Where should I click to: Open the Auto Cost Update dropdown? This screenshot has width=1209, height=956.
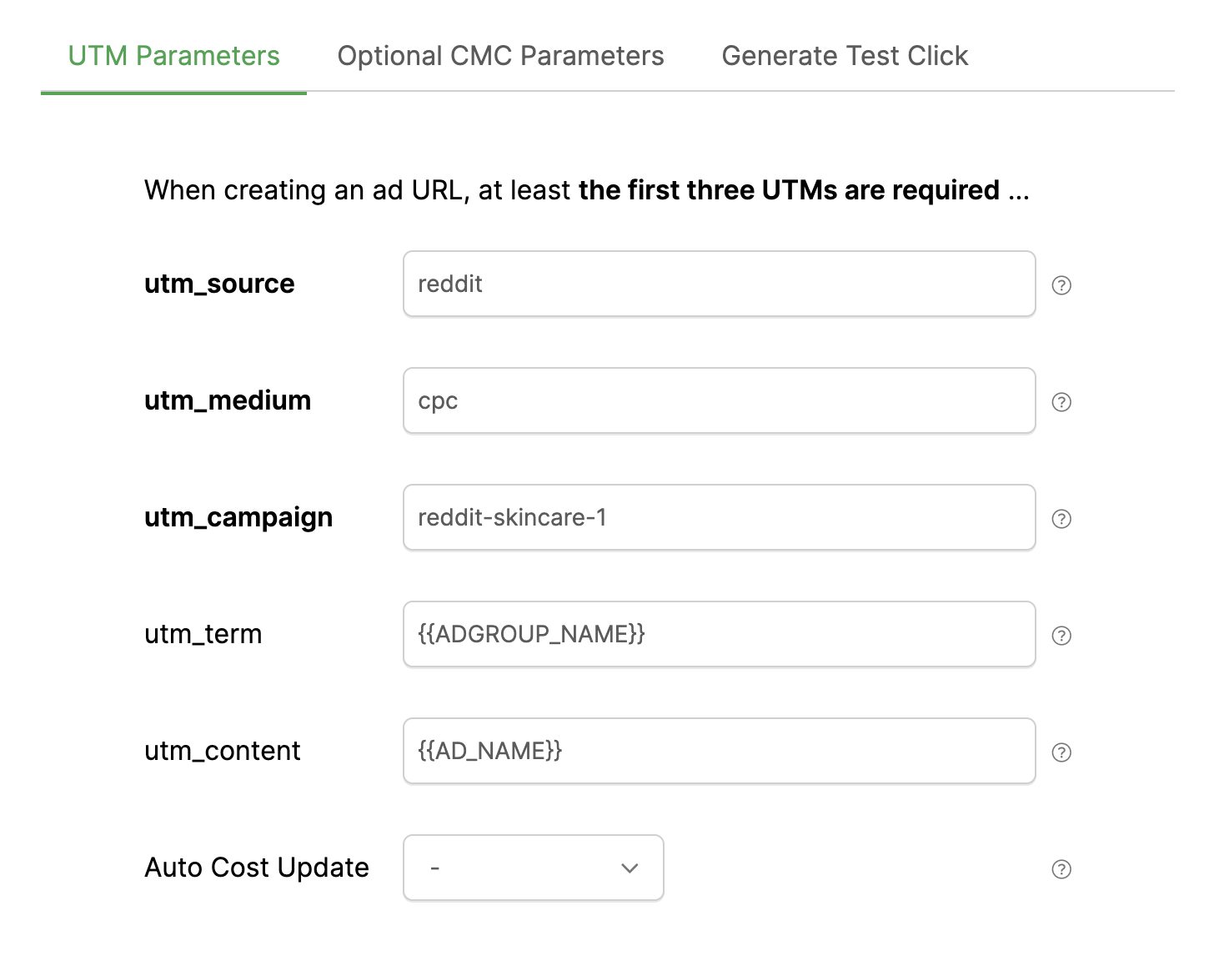[533, 868]
